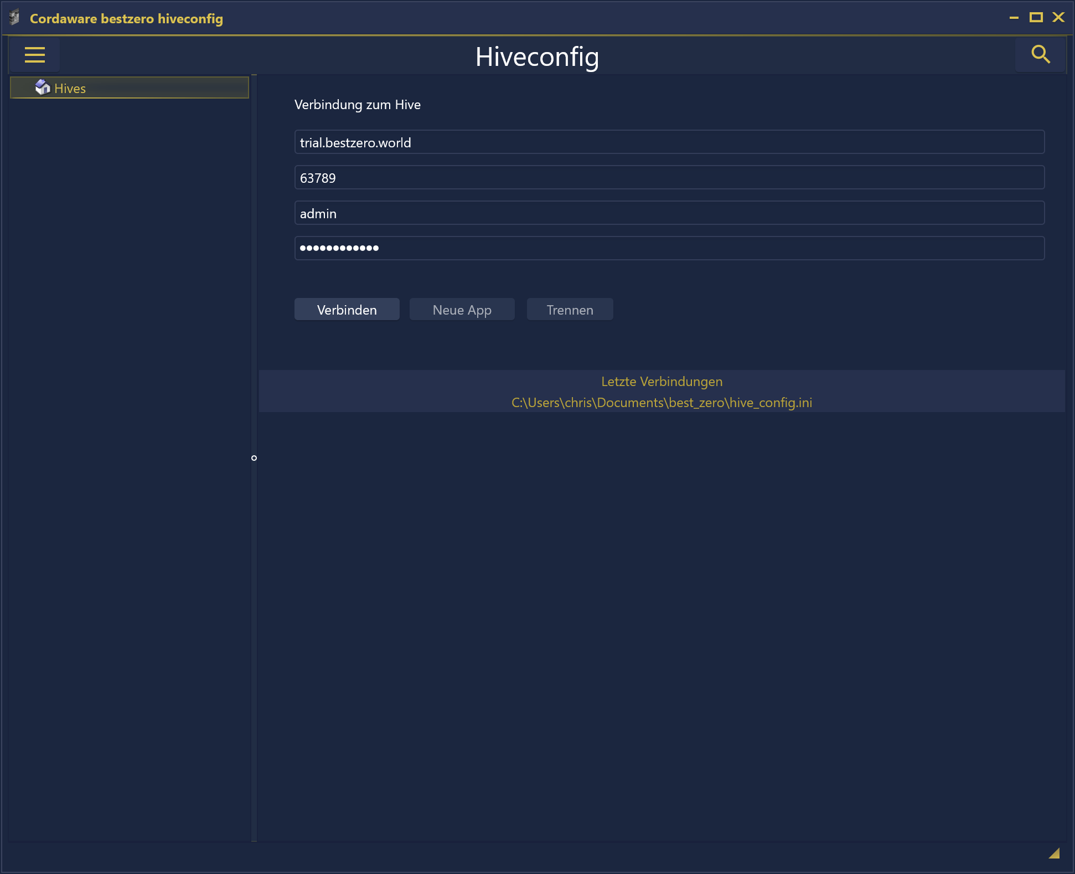Click the Hiveconfig heading
The image size is (1075, 874).
[x=537, y=56]
